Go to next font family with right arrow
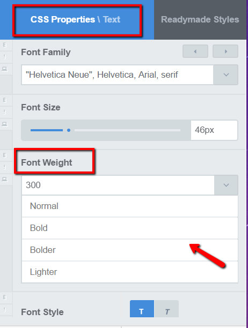248x328 pixels. 225,51
